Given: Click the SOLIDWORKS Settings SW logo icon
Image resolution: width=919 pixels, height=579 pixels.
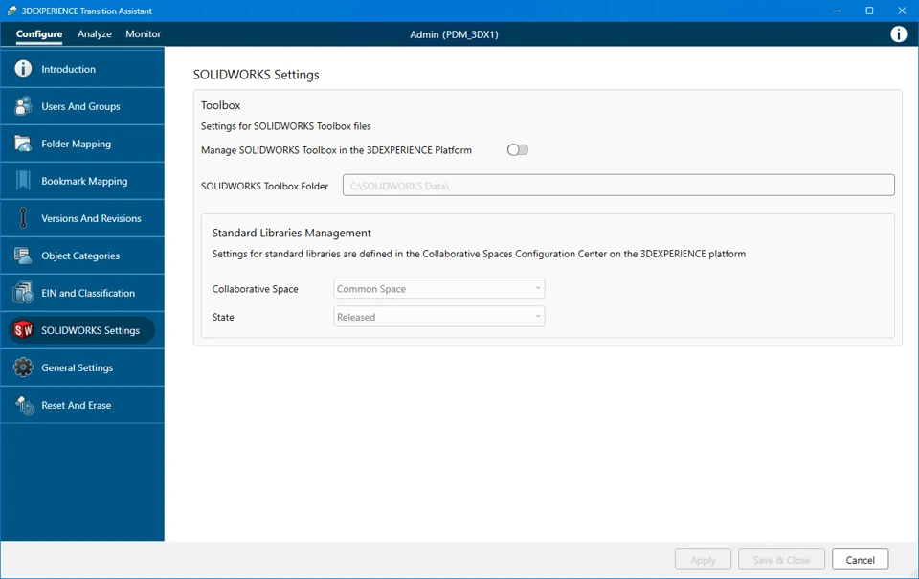Looking at the screenshot, I should [x=23, y=330].
